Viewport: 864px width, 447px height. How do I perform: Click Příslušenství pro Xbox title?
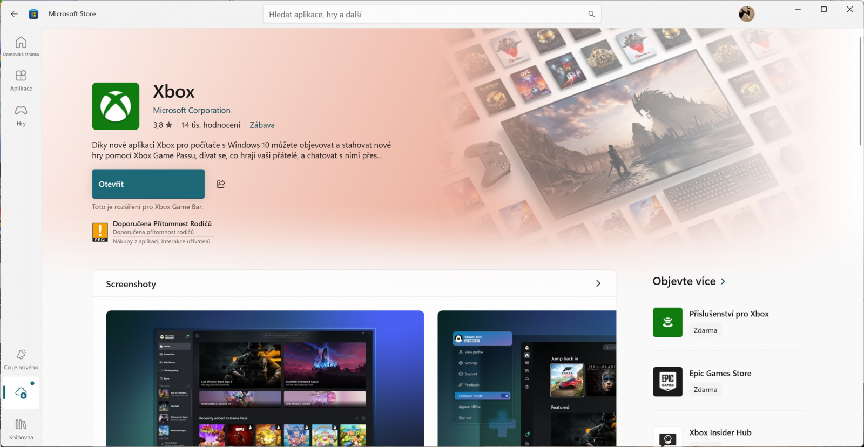pyautogui.click(x=729, y=314)
